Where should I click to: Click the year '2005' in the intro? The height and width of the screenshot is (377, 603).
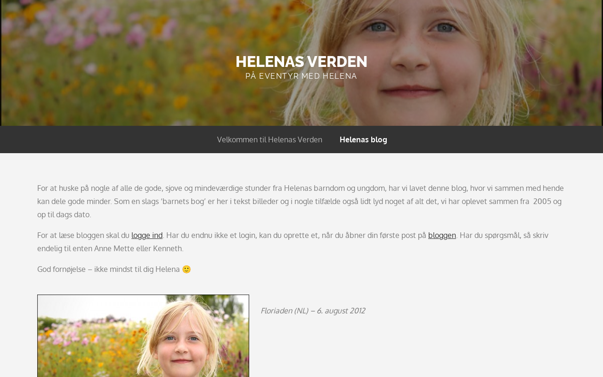[x=542, y=201]
